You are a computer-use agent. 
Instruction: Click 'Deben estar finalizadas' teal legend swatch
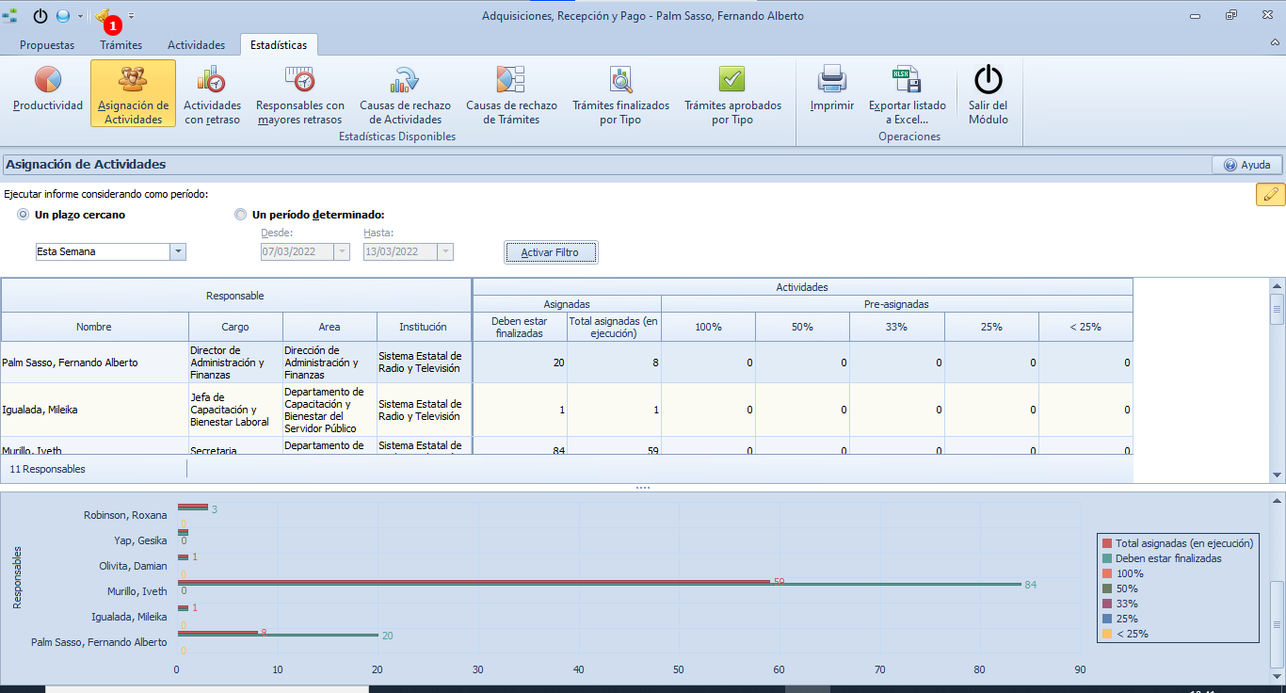coord(1107,558)
